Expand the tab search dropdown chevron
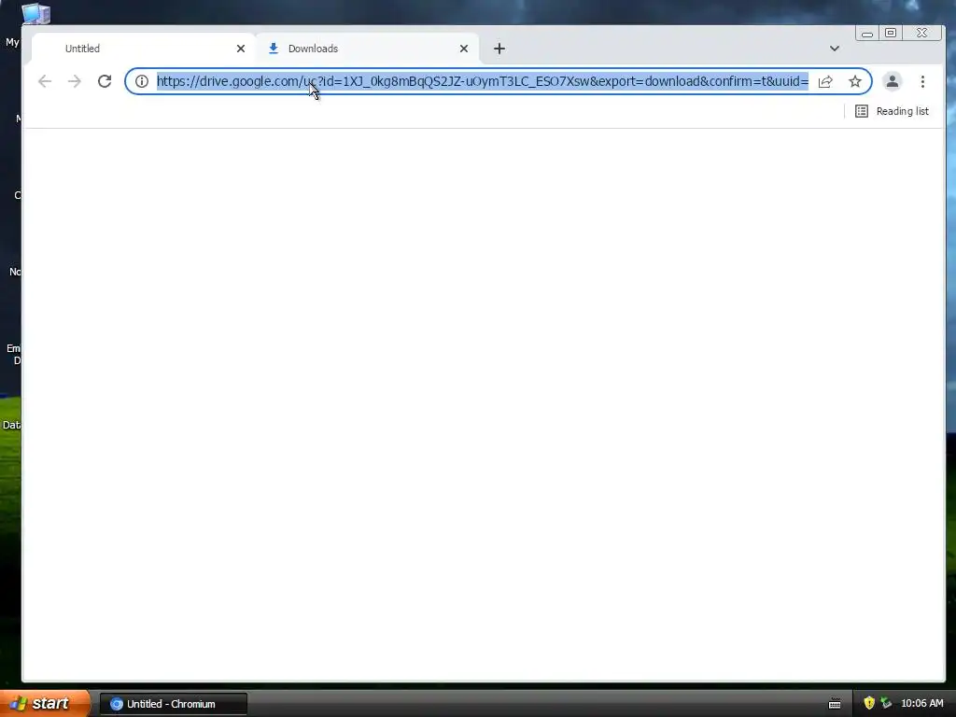The image size is (956, 717). coord(835,49)
